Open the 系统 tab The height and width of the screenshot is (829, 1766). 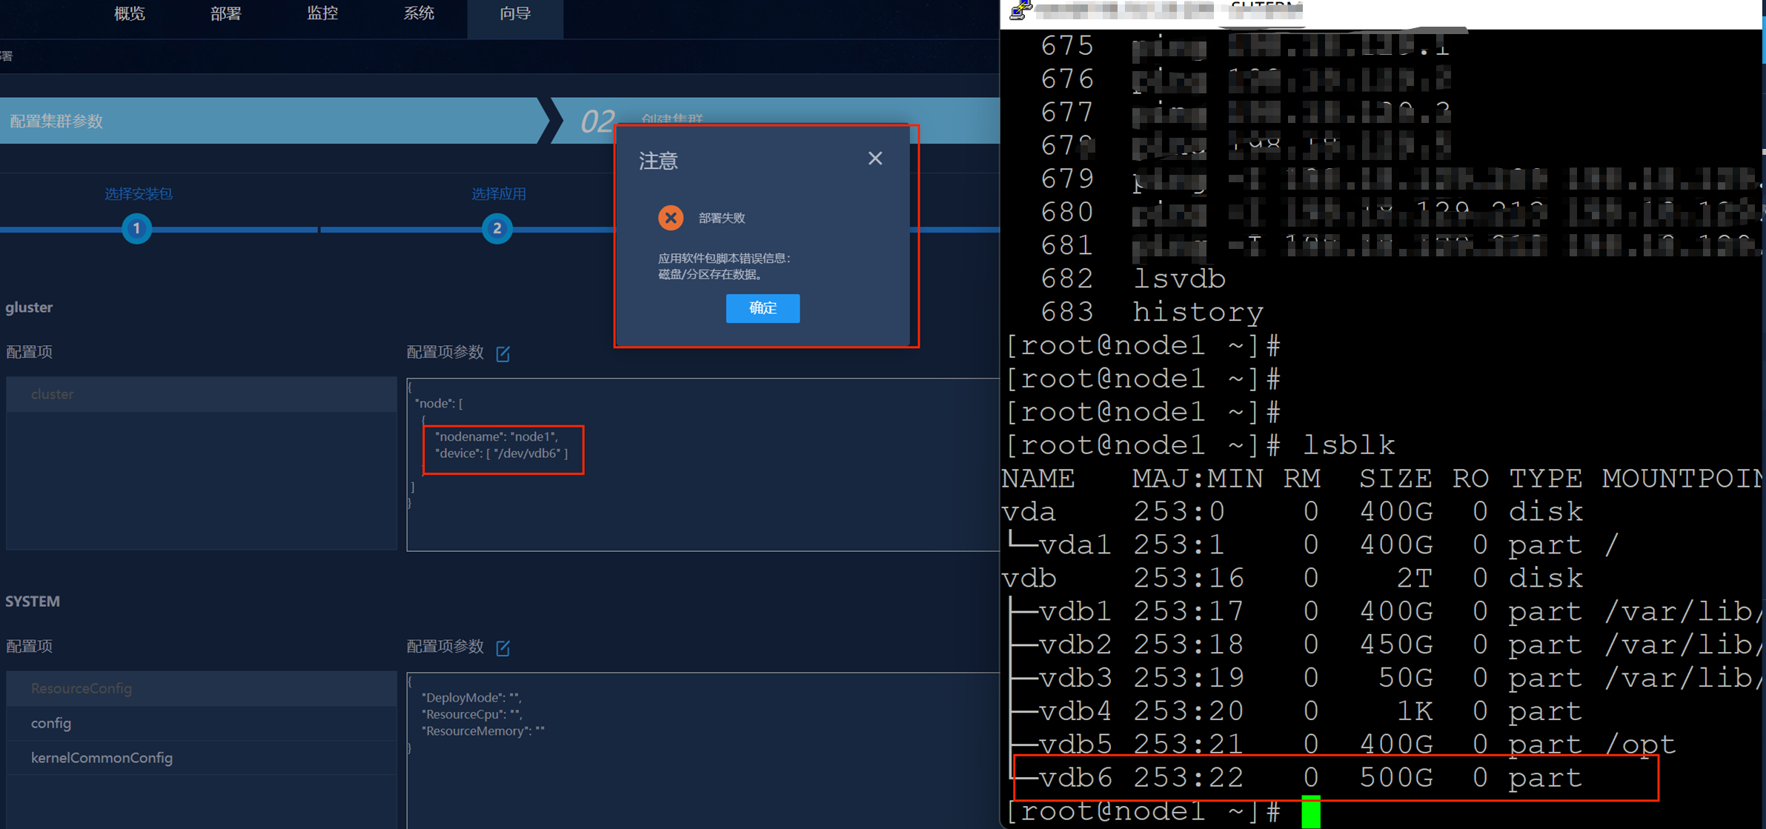tap(418, 14)
